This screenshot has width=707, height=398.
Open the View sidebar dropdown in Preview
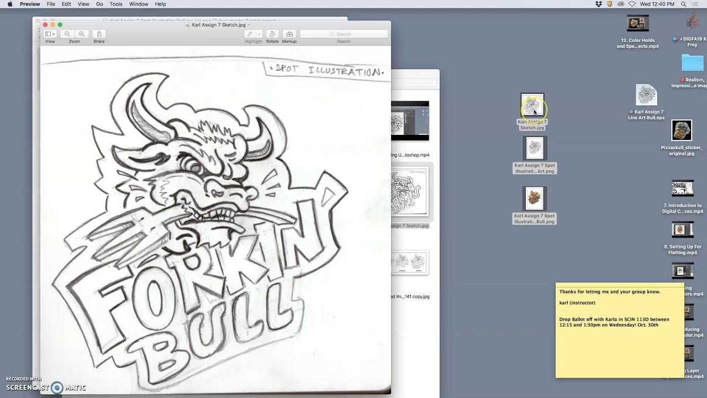pyautogui.click(x=50, y=34)
